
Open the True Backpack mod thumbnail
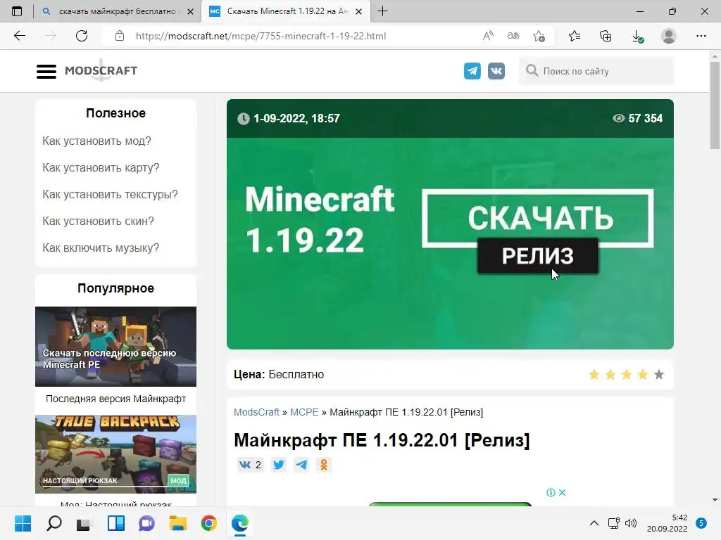116,454
